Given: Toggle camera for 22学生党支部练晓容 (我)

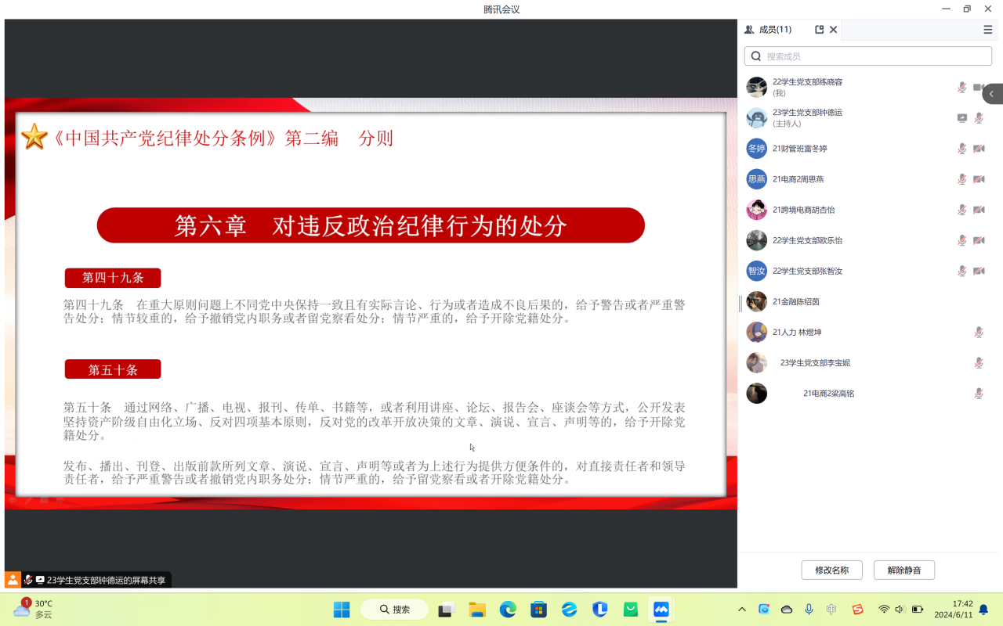Looking at the screenshot, I should (x=979, y=88).
